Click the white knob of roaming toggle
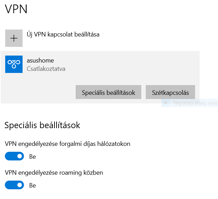Screen dimensions: 218x199 [20, 185]
